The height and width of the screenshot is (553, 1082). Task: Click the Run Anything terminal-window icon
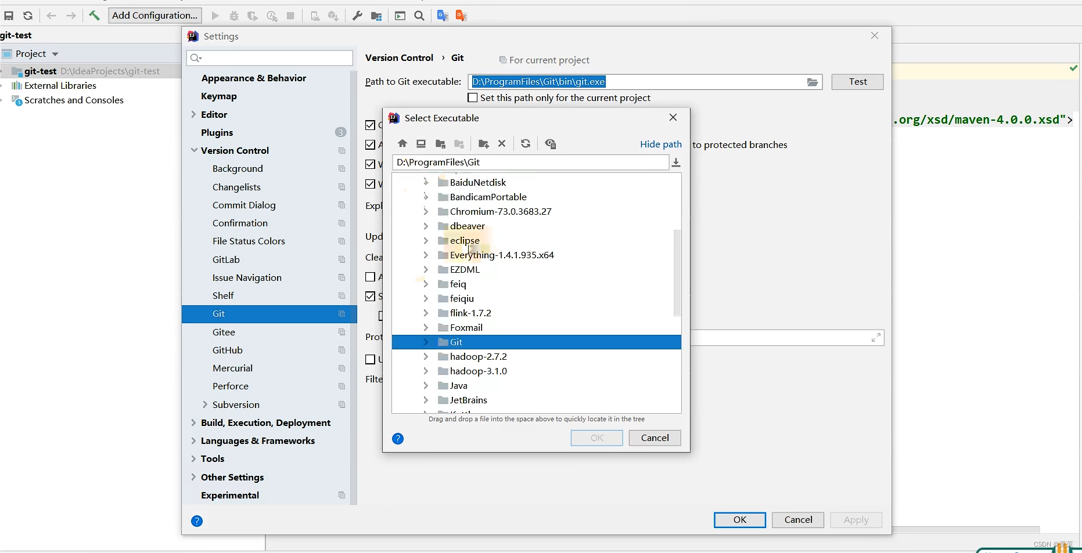coord(400,16)
